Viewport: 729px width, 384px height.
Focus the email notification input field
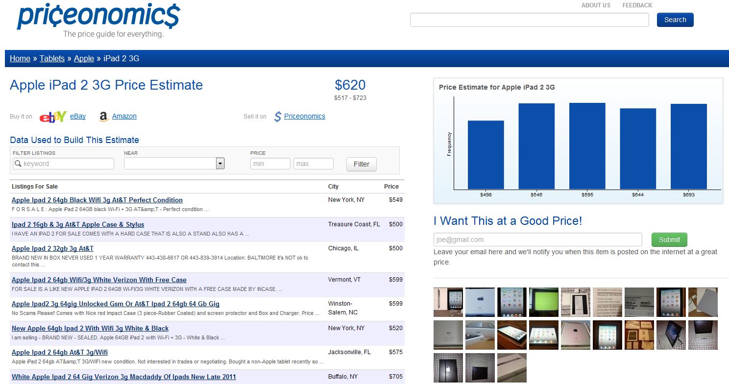pyautogui.click(x=537, y=240)
